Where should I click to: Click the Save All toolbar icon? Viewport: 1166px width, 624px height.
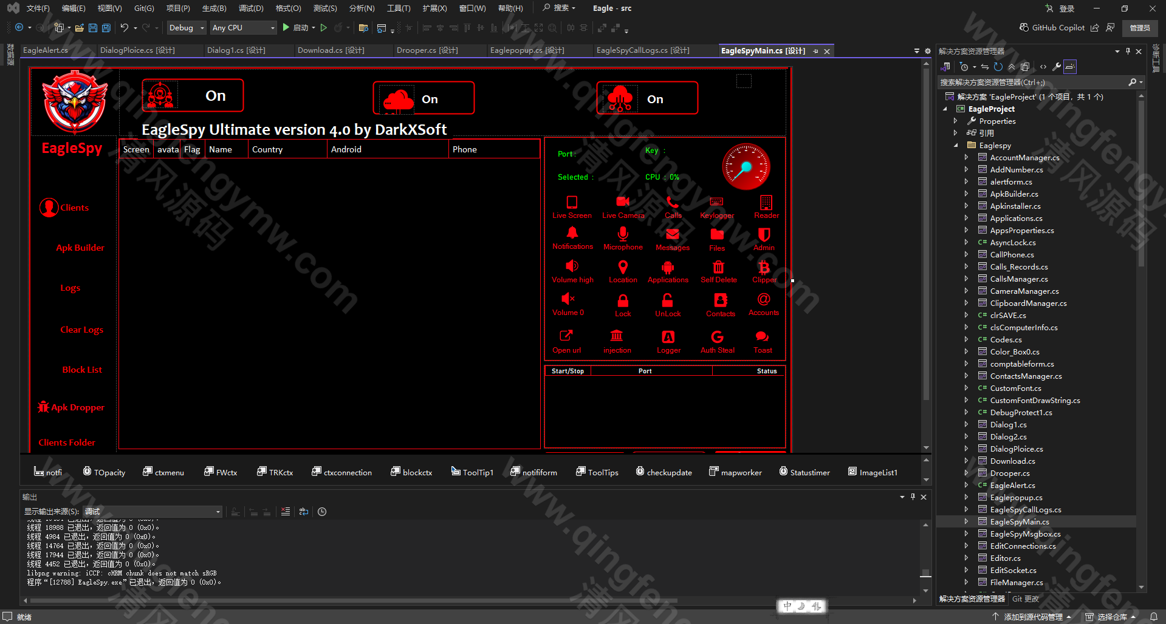(106, 28)
